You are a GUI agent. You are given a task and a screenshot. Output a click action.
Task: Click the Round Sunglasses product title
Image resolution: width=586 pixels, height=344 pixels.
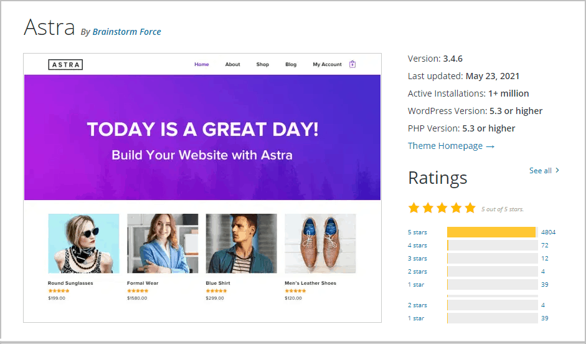tap(70, 283)
